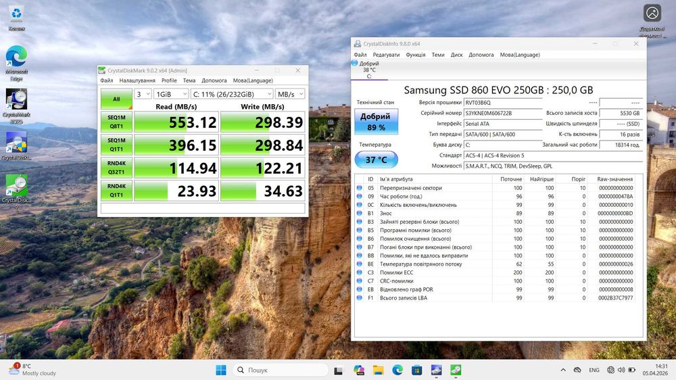The image size is (676, 380).
Task: Click the blue status dot of attribute 05
Action: click(x=359, y=188)
